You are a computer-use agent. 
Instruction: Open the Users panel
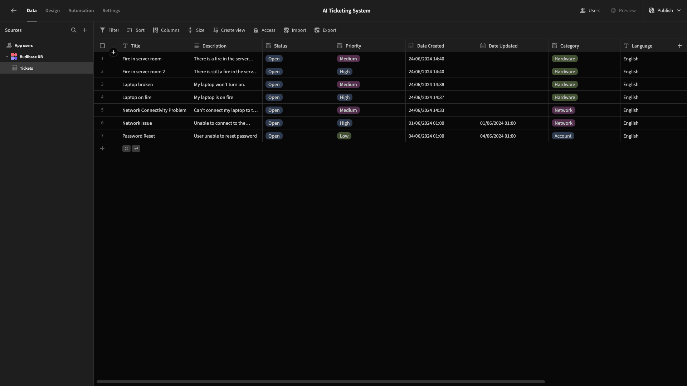point(590,11)
